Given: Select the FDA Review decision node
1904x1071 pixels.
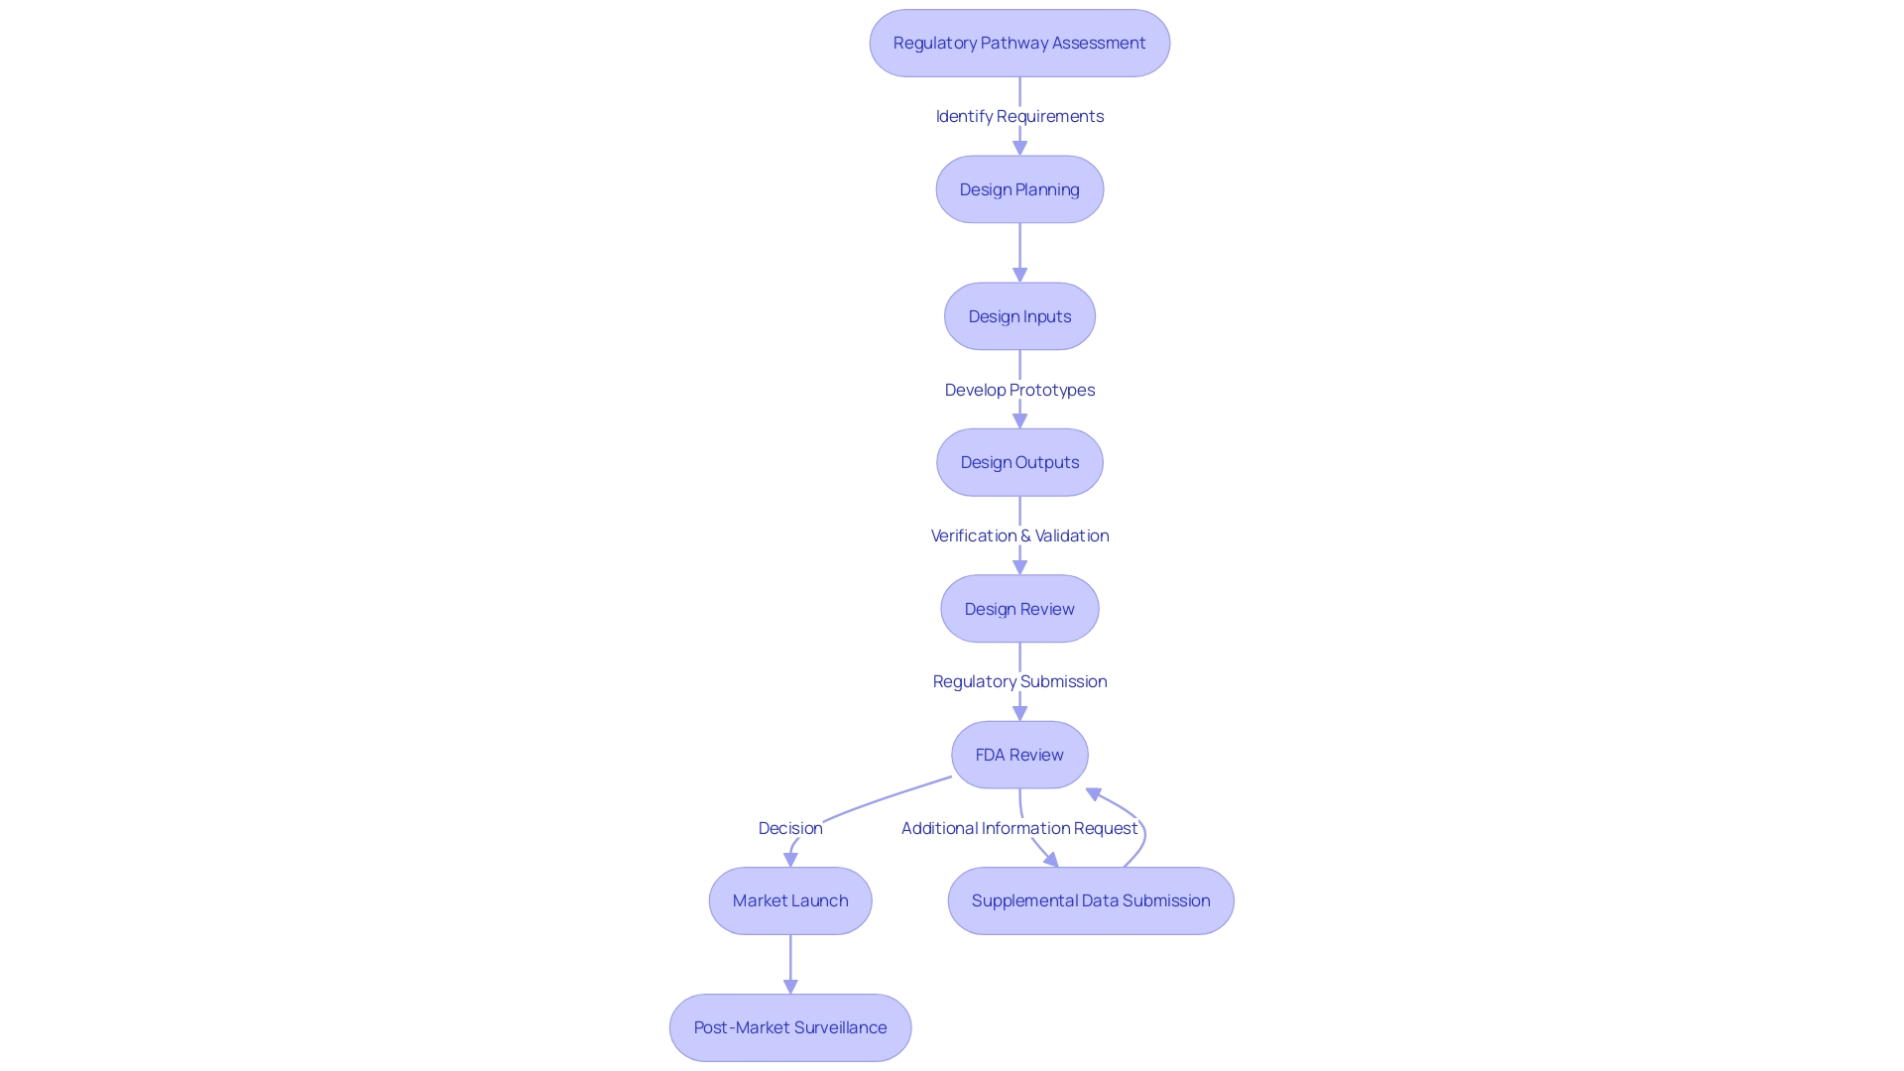Looking at the screenshot, I should click(x=1018, y=754).
